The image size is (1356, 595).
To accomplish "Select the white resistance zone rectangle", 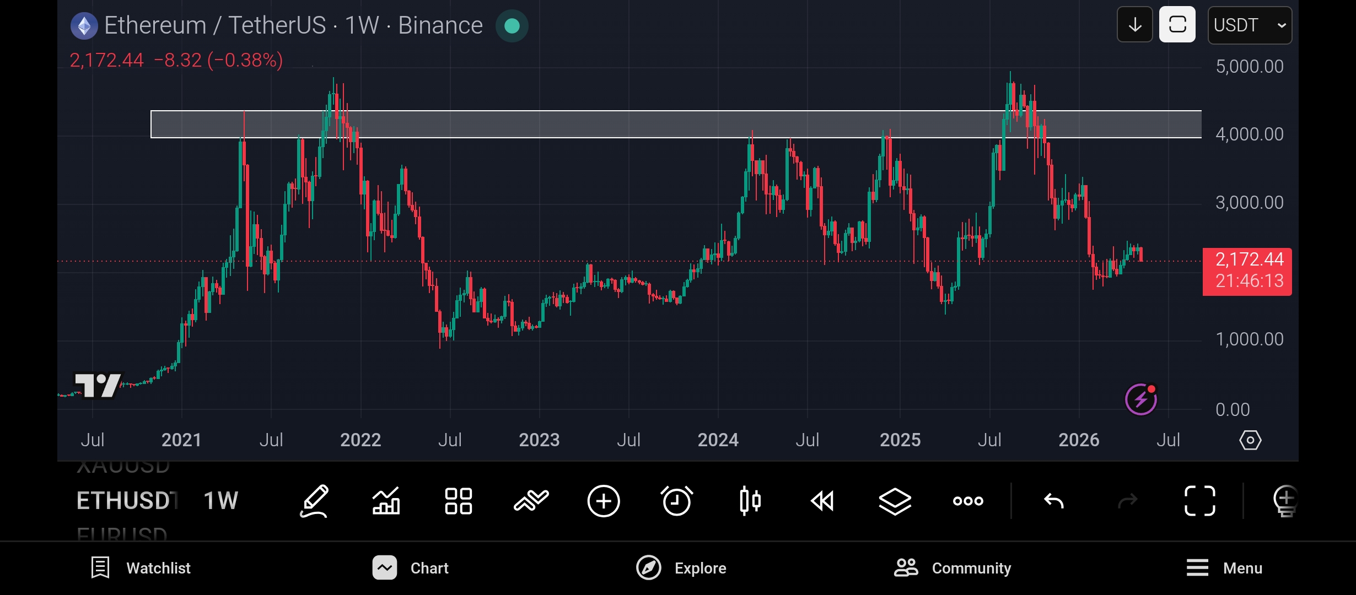I will click(x=676, y=124).
